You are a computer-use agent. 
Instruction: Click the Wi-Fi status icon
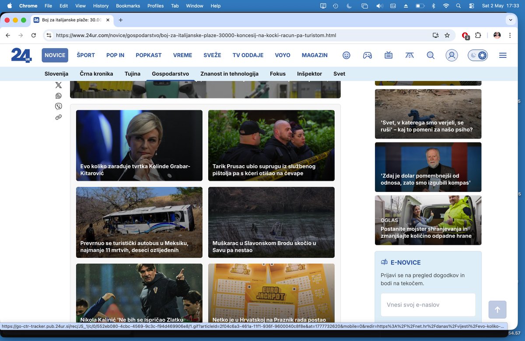[x=446, y=6]
